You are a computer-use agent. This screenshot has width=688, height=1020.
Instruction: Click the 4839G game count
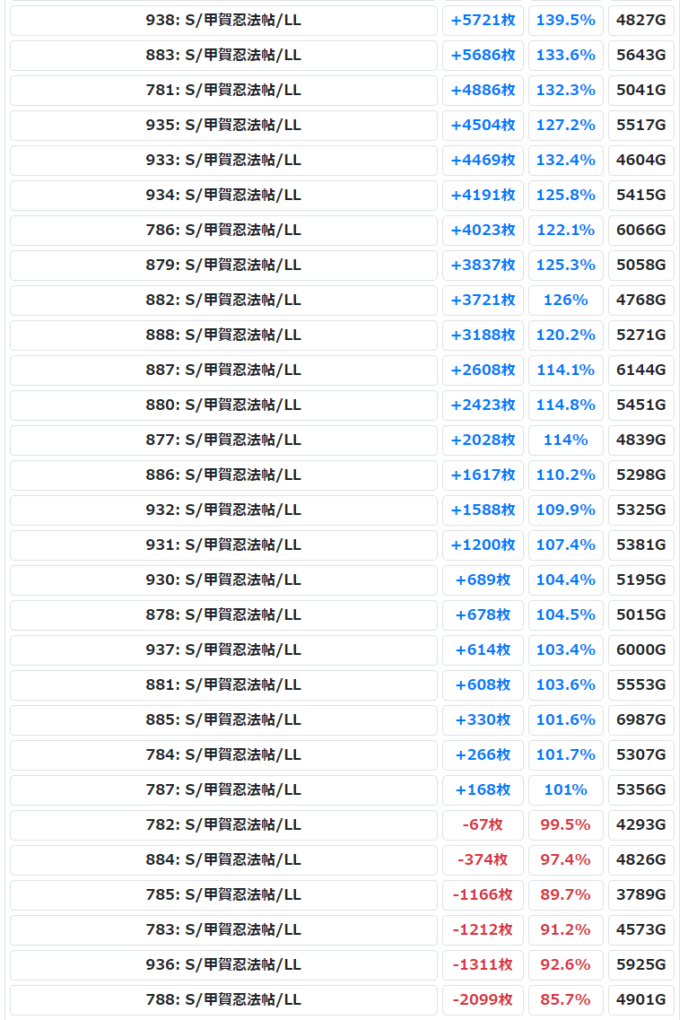(x=641, y=440)
